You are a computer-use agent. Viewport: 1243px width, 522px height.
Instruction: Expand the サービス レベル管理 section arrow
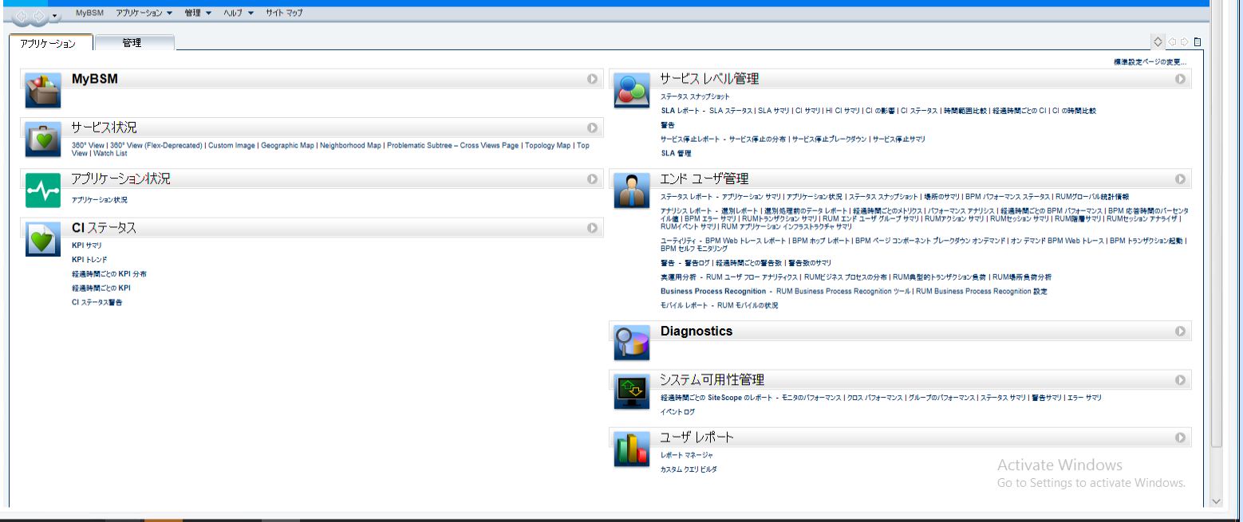1180,79
